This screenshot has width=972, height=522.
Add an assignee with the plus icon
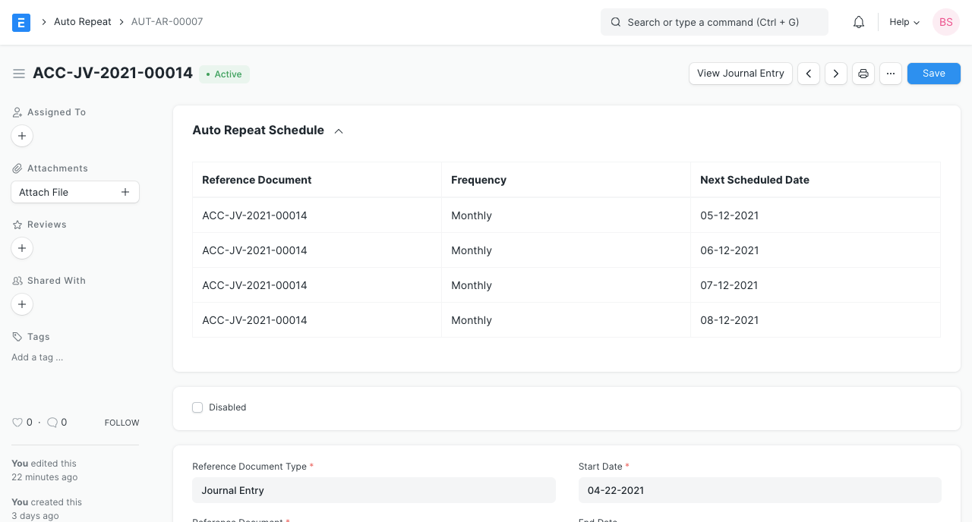(x=22, y=136)
